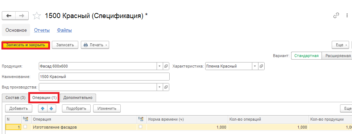
Task: Click the Подобрать button
Action: coord(76,108)
